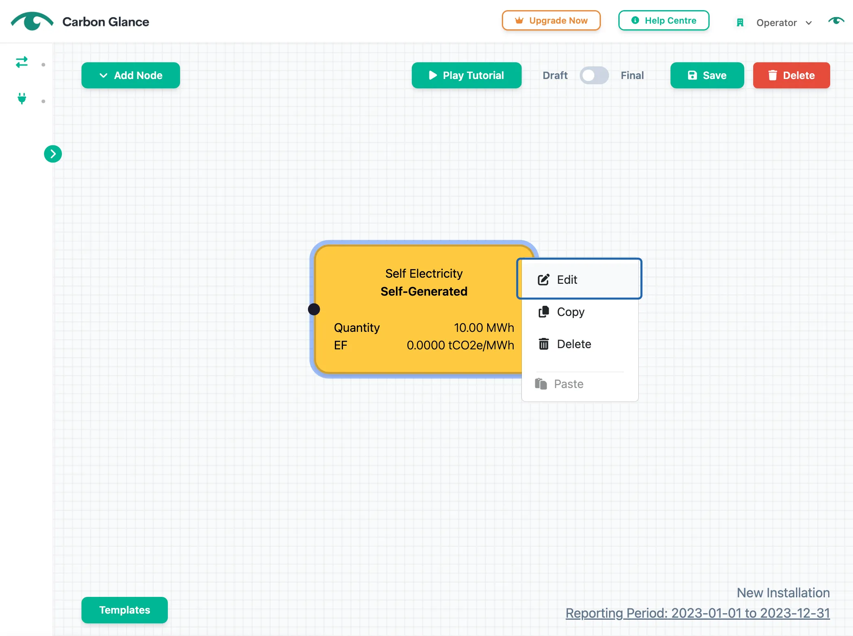The image size is (853, 636).
Task: Click the Upgrade Now button
Action: (551, 20)
